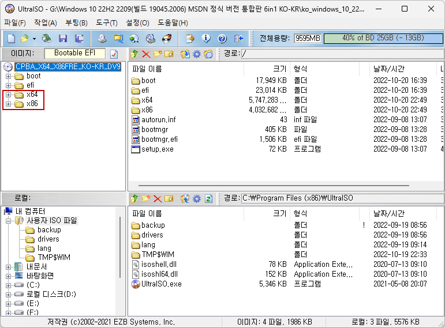Screen dimensions: 445x328
Task: Click the New image file icon
Action: (12, 39)
